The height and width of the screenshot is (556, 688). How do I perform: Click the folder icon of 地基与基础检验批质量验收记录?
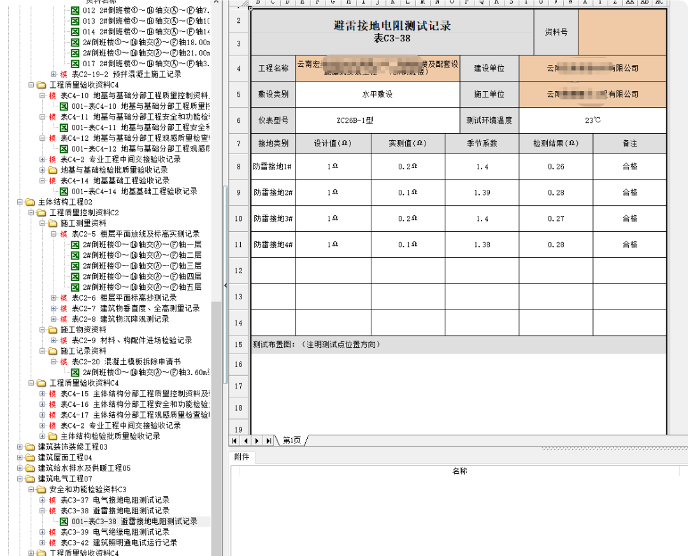pyautogui.click(x=53, y=170)
